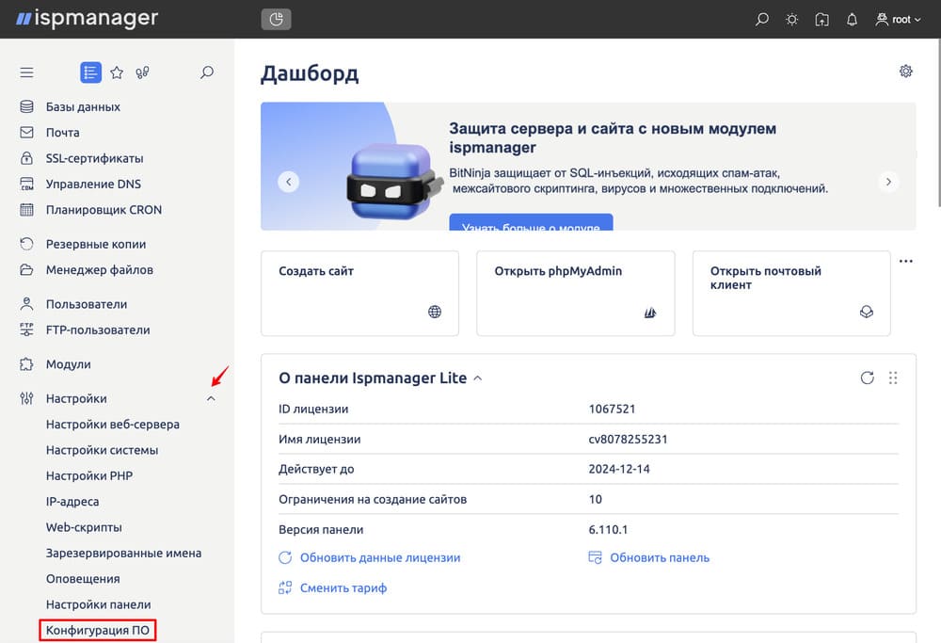This screenshot has height=643, width=941.
Task: Click the Создать сайт card
Action: 360,293
